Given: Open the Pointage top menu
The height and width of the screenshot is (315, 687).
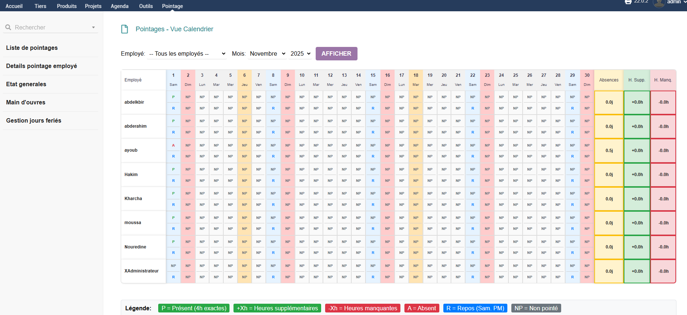Looking at the screenshot, I should (172, 6).
